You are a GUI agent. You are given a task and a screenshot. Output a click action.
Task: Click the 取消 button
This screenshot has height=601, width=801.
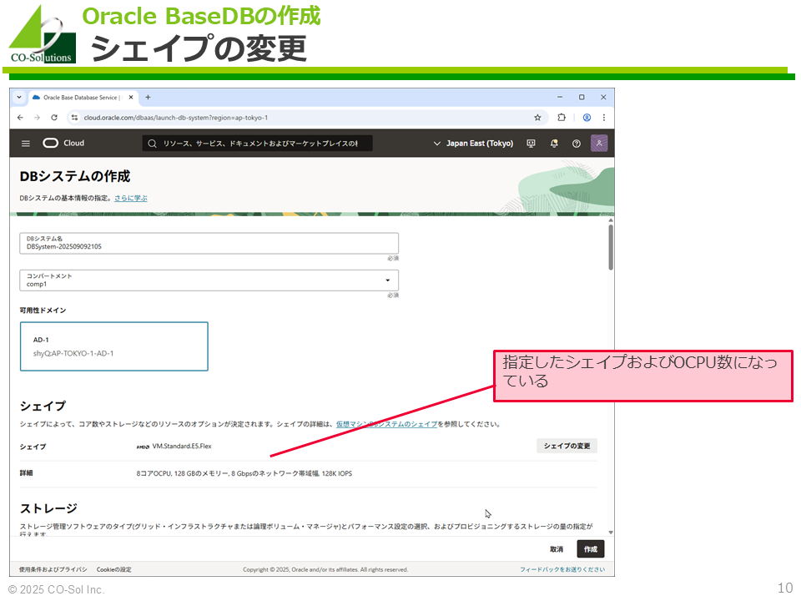557,549
